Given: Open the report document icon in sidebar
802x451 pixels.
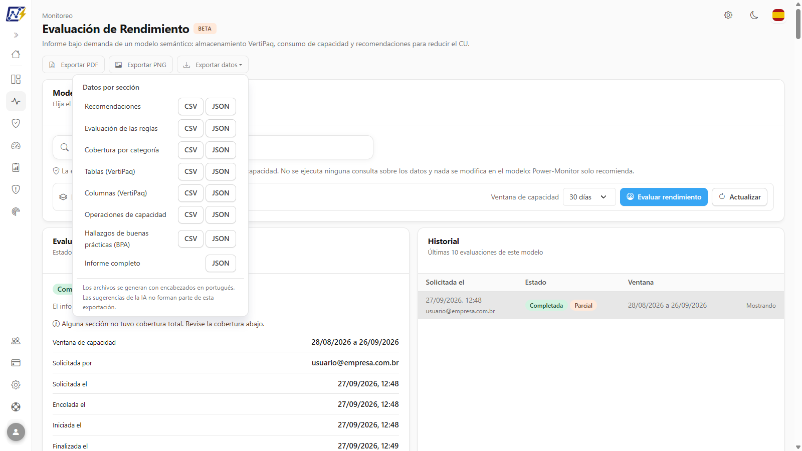Looking at the screenshot, I should click(16, 167).
